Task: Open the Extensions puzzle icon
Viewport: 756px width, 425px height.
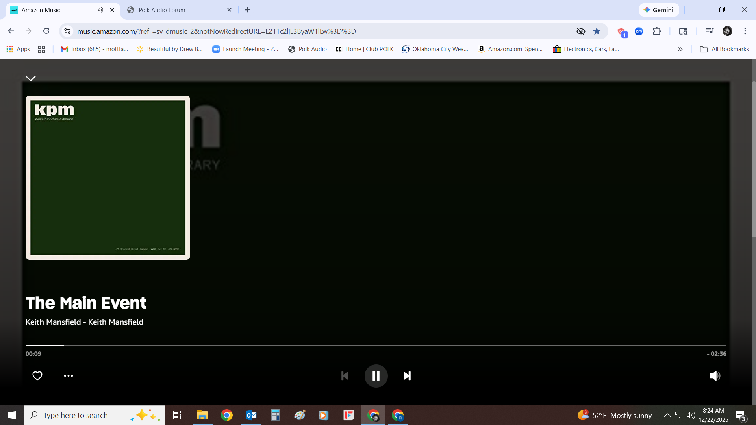Action: pos(657,31)
